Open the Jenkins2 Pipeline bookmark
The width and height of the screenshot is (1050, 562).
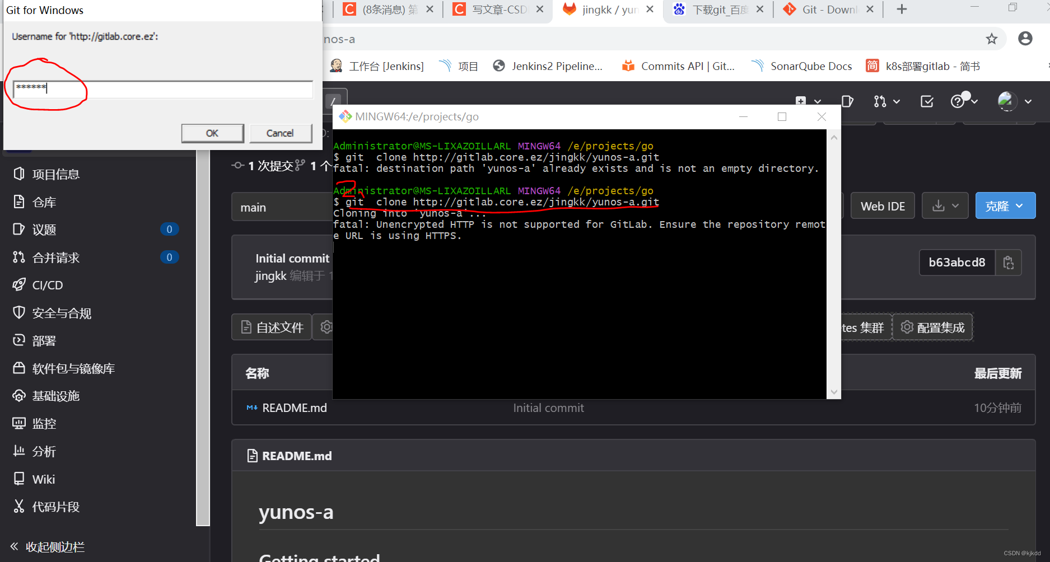click(x=548, y=66)
